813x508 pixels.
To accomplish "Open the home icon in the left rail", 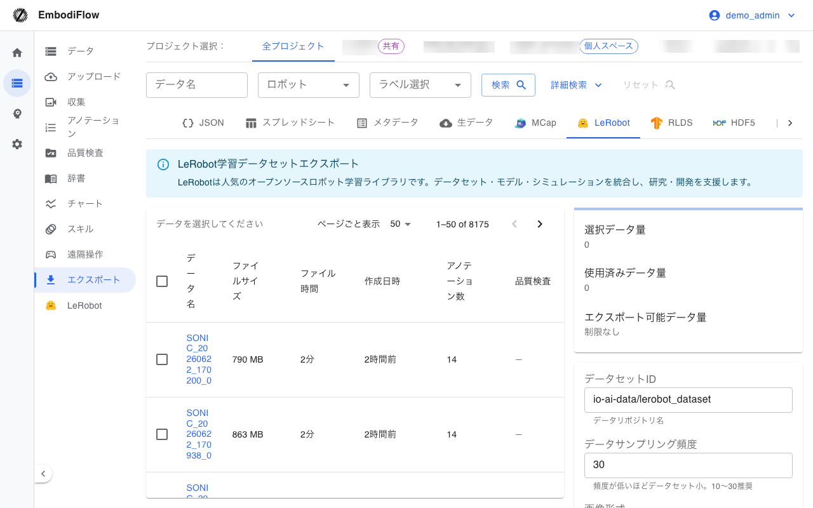I will (17, 53).
